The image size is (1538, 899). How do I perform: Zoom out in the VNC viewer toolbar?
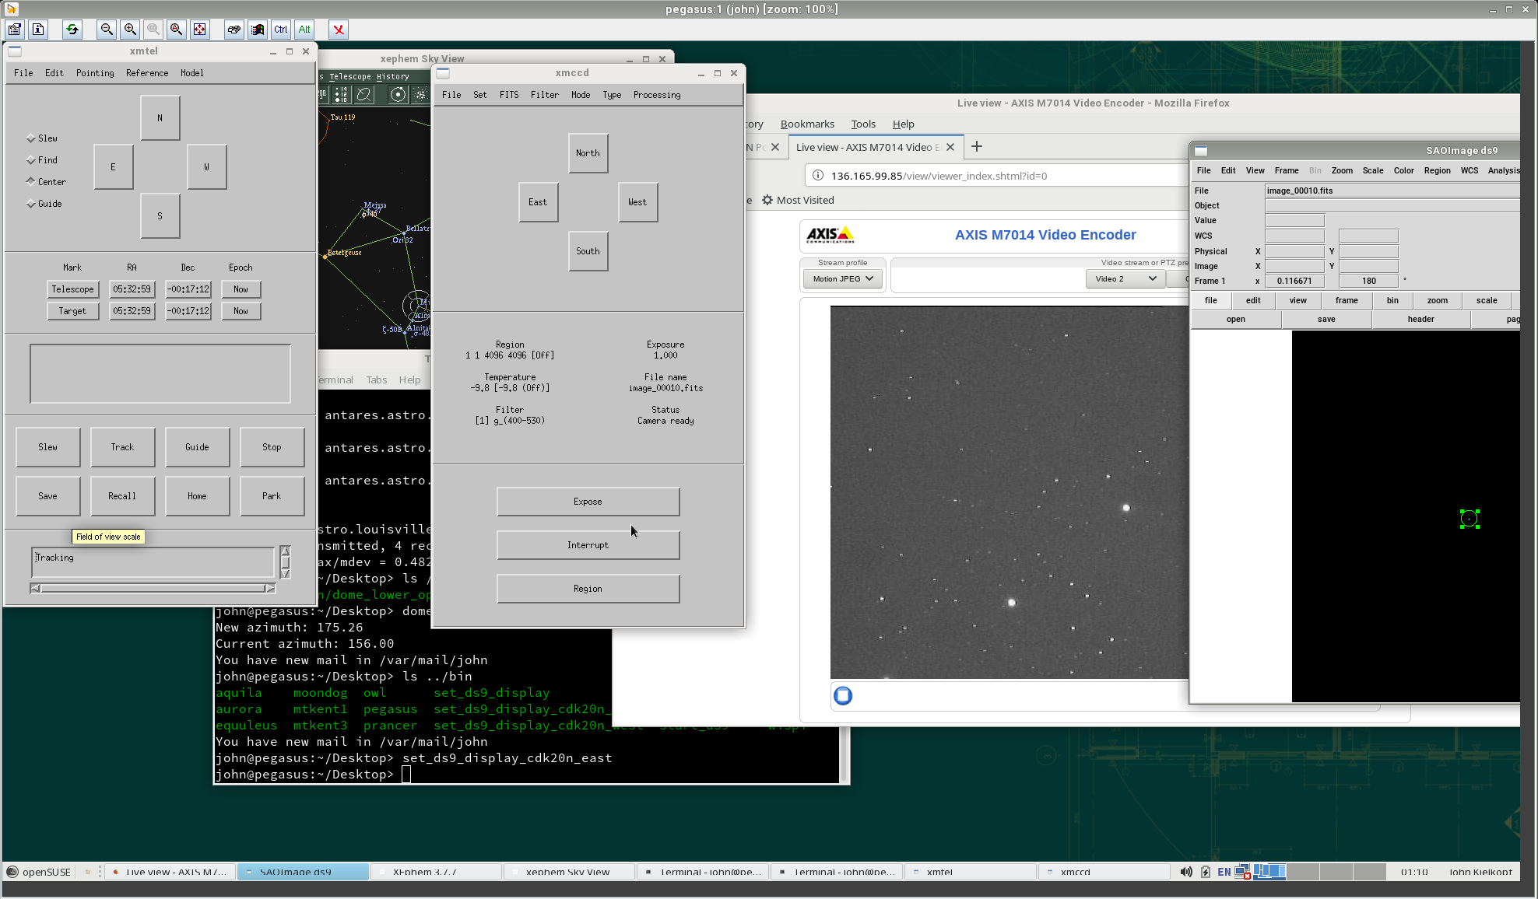click(107, 30)
